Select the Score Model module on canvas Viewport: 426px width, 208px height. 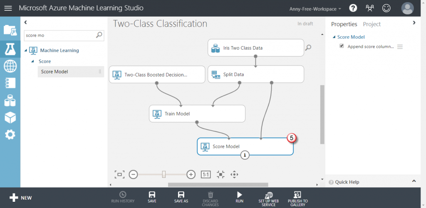click(x=245, y=146)
